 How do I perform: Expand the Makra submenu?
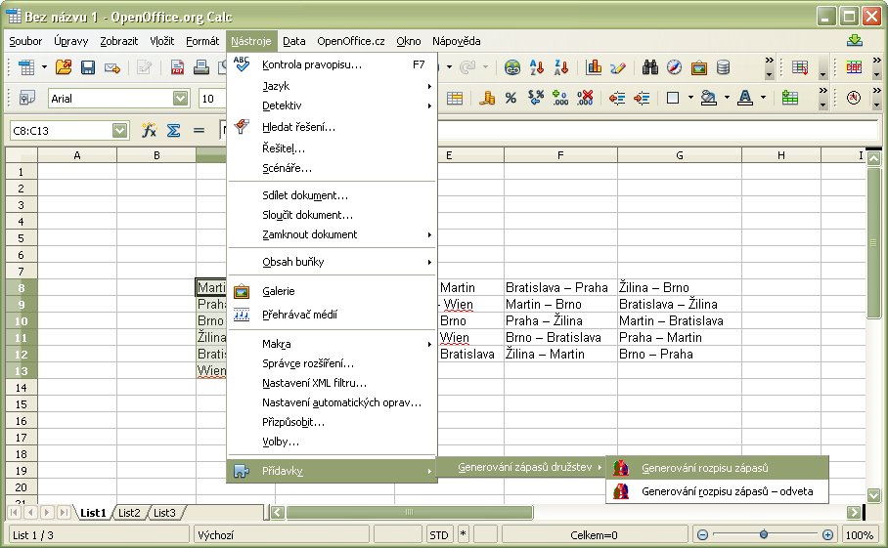pyautogui.click(x=333, y=344)
